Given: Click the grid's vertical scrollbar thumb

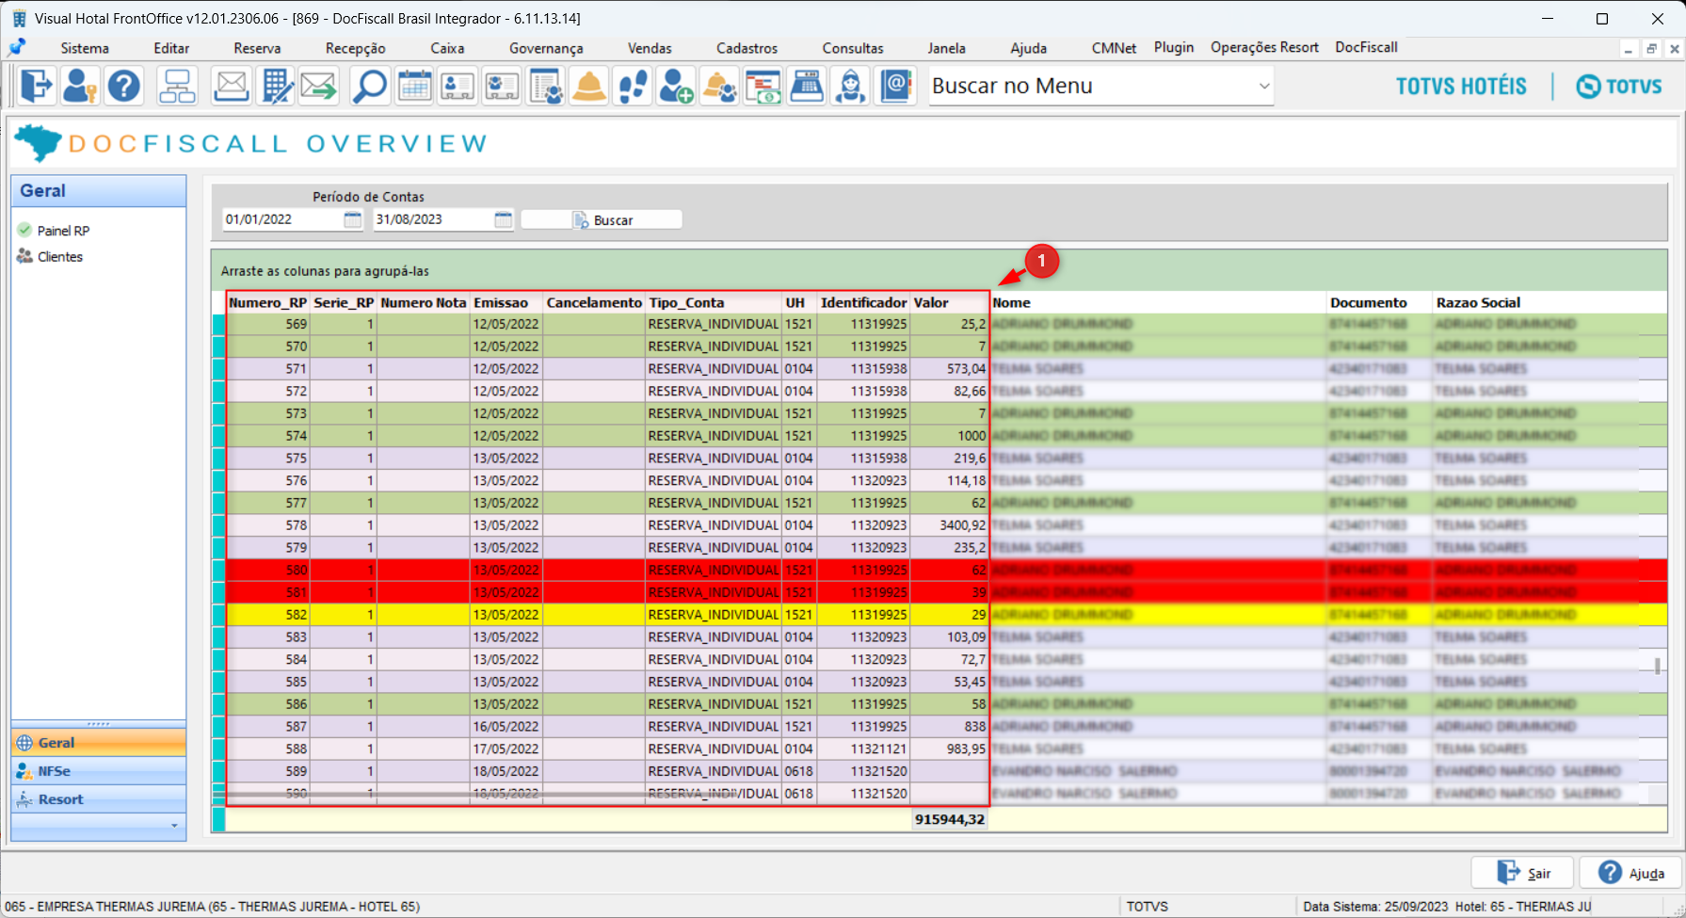Looking at the screenshot, I should (1657, 666).
